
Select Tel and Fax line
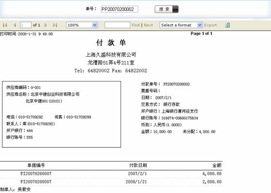pos(111,71)
